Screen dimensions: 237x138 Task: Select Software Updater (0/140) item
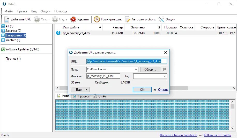coord(22,49)
